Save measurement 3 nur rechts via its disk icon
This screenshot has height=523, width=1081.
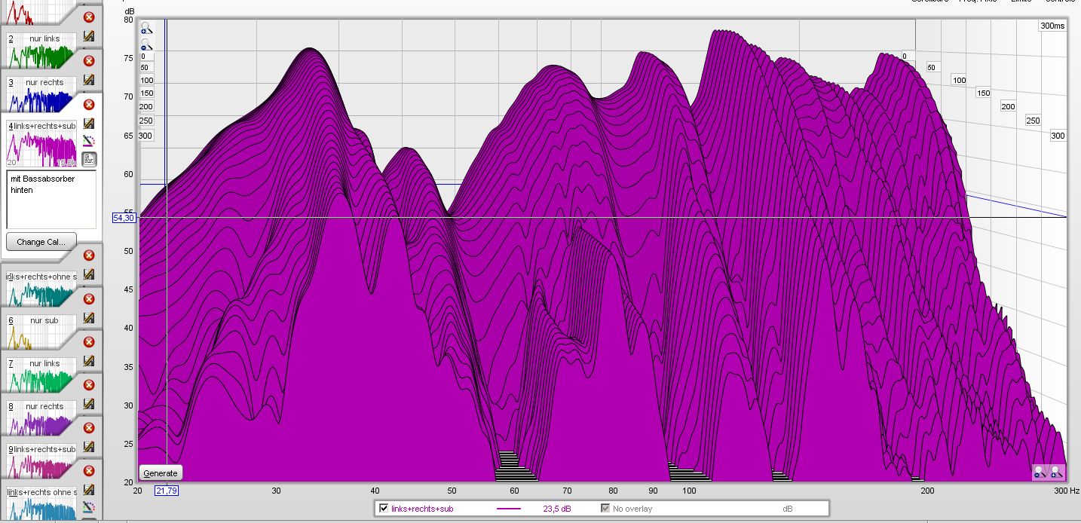(x=89, y=79)
